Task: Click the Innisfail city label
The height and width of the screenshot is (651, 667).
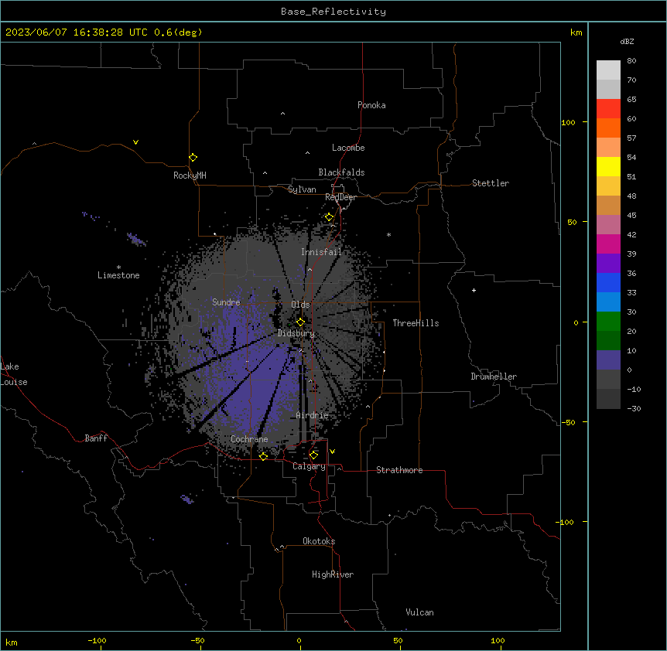Action: pos(321,252)
